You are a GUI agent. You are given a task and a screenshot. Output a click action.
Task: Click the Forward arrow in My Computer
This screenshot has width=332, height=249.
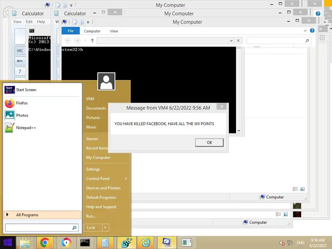point(77,41)
